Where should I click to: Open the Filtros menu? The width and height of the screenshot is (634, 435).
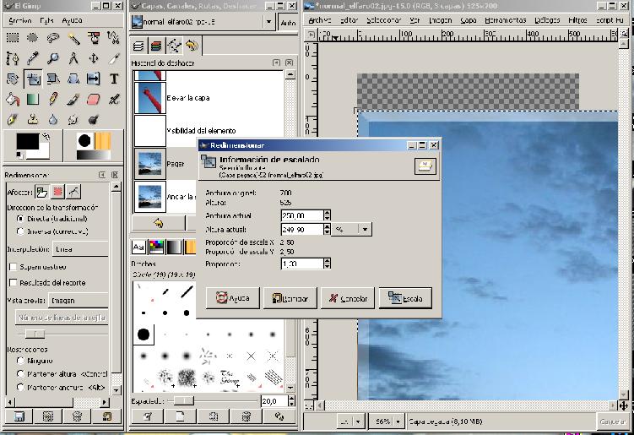(x=577, y=19)
